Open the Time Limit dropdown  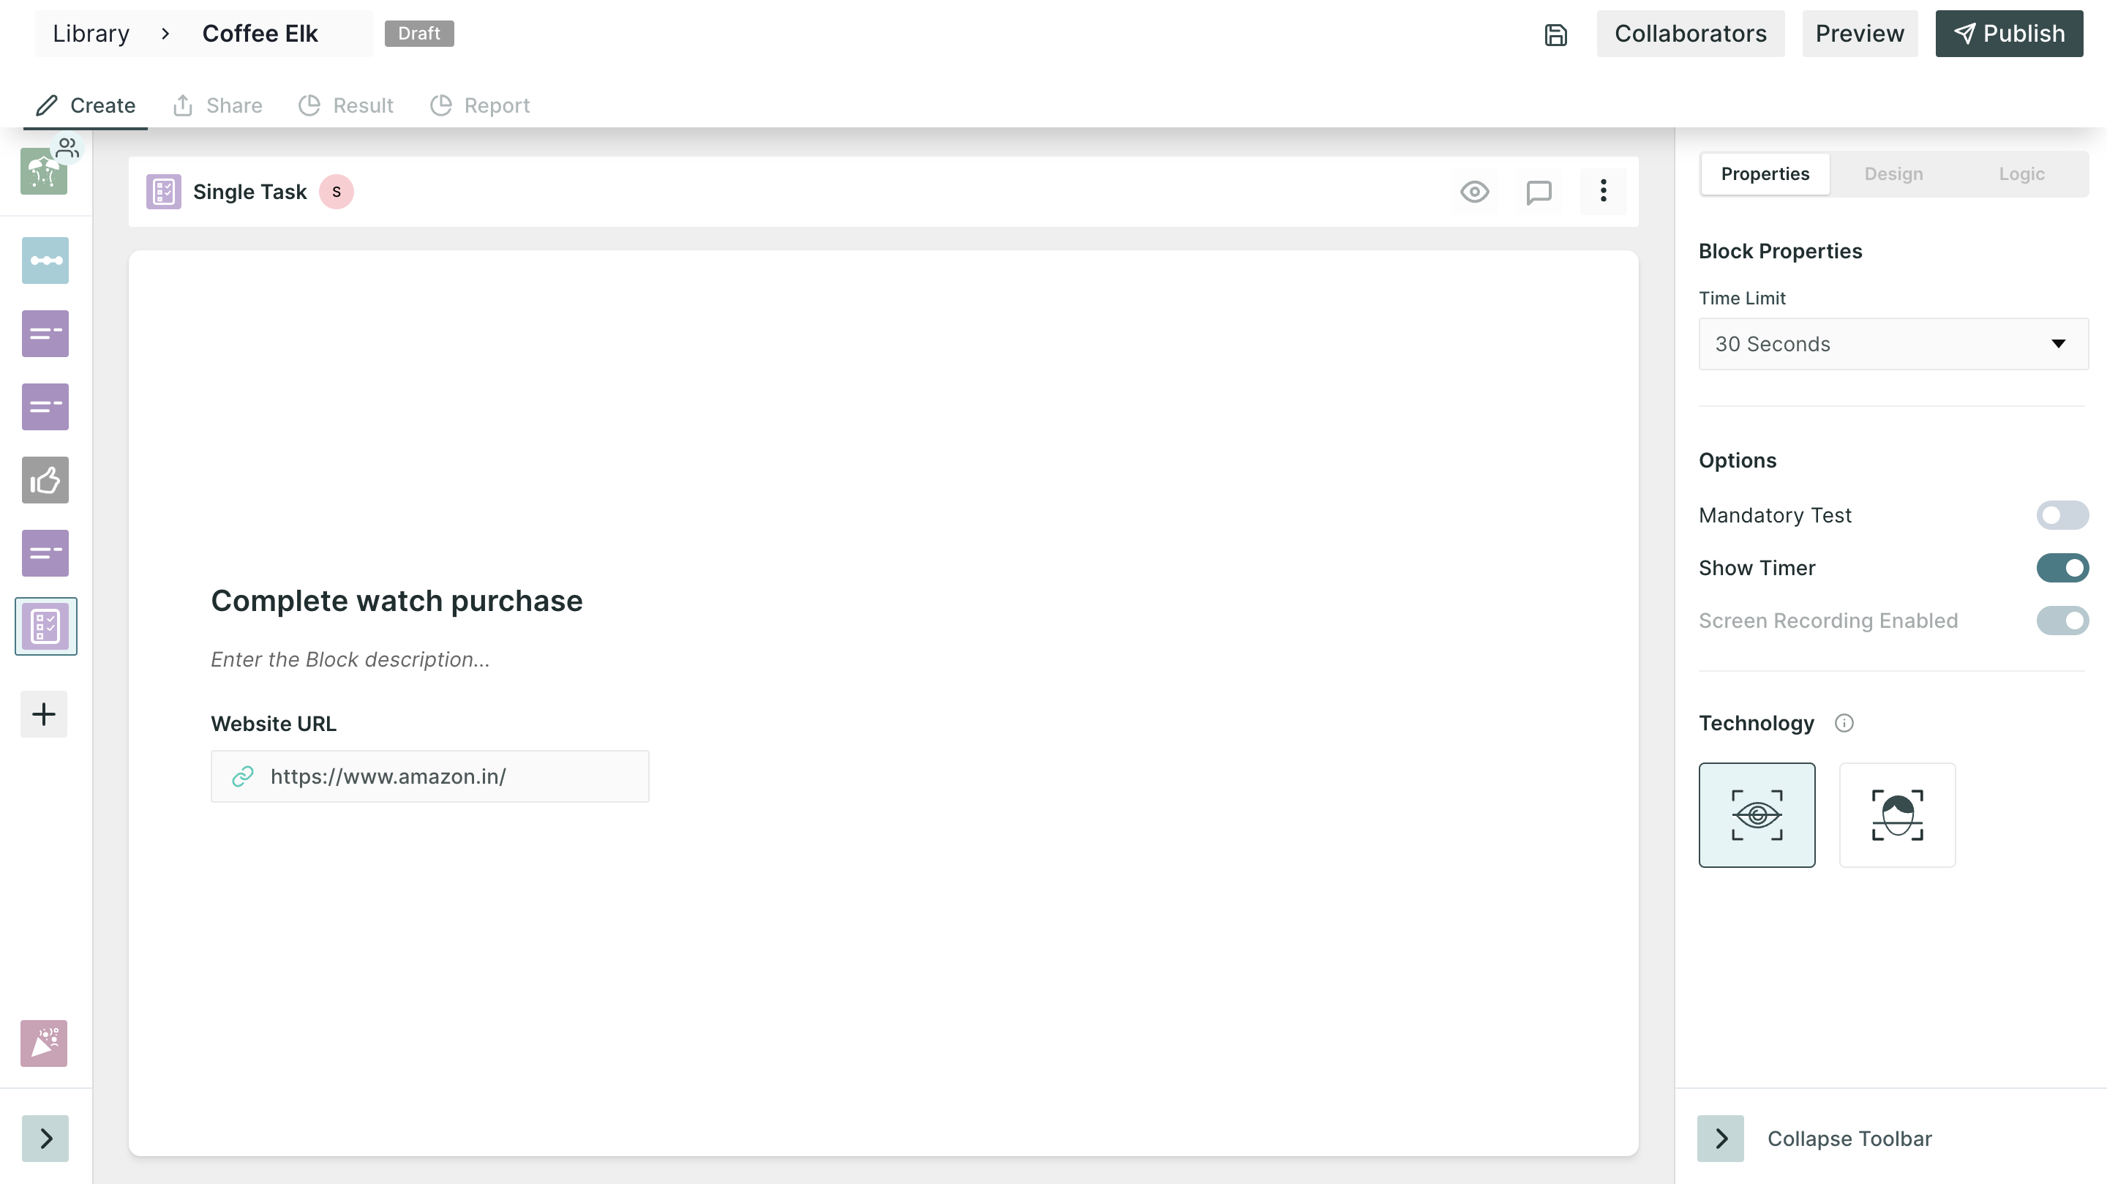tap(1893, 344)
